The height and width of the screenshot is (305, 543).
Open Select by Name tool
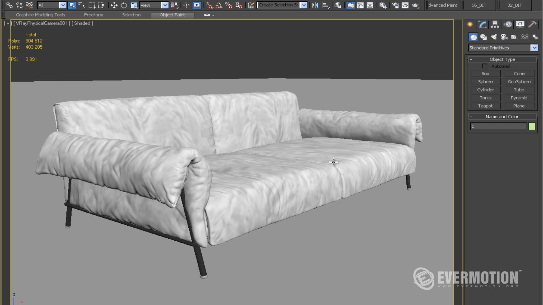coord(82,5)
